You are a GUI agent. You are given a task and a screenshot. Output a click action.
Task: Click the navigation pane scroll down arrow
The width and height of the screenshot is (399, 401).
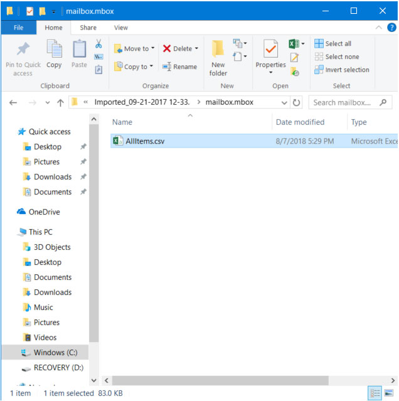[x=94, y=380]
